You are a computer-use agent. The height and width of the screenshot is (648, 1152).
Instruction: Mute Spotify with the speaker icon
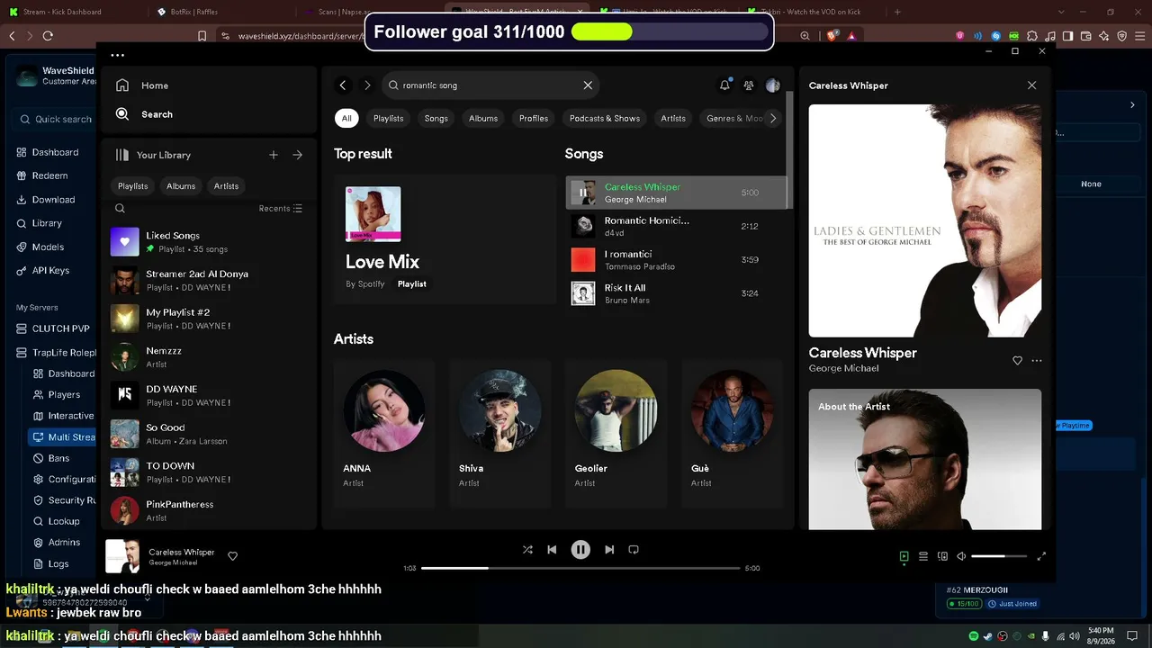(x=961, y=556)
